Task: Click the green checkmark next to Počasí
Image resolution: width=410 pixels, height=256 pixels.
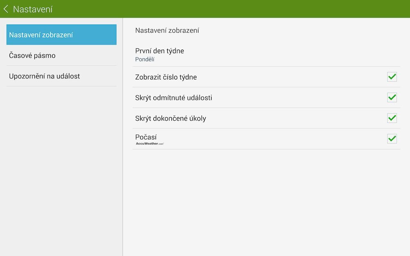Action: [392, 138]
